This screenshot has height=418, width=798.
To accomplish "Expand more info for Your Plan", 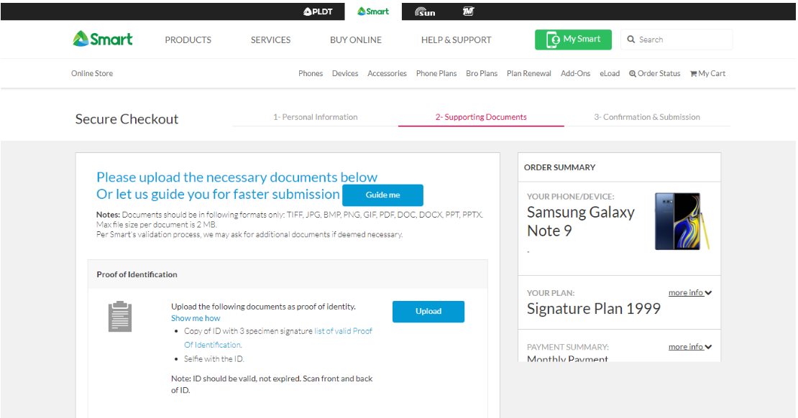I will pos(690,292).
